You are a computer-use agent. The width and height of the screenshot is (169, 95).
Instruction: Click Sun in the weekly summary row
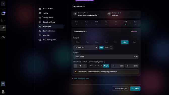[135, 23]
